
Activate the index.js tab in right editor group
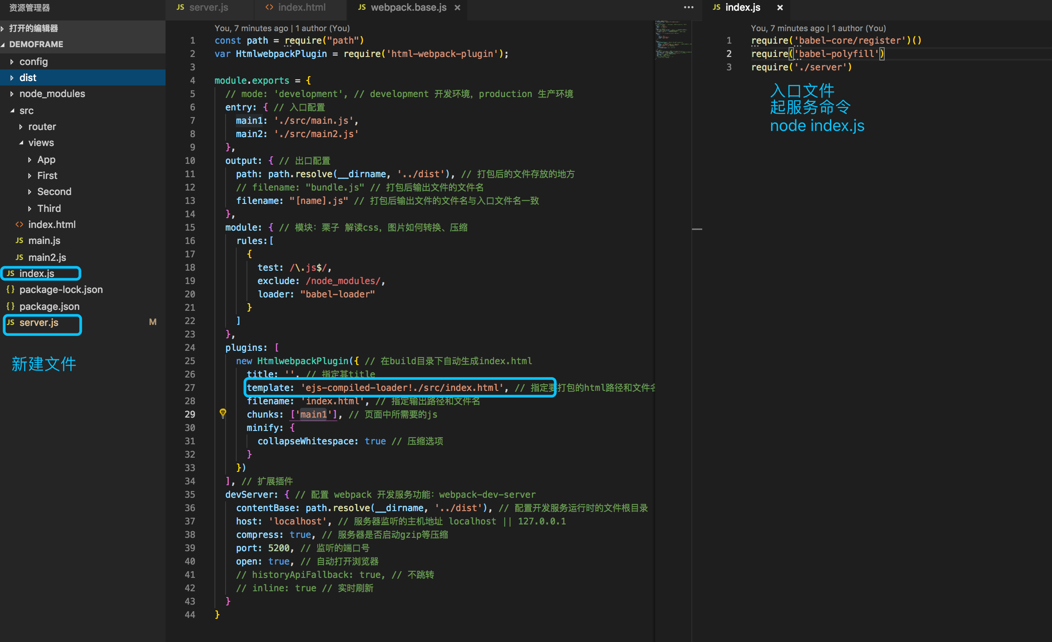click(742, 8)
